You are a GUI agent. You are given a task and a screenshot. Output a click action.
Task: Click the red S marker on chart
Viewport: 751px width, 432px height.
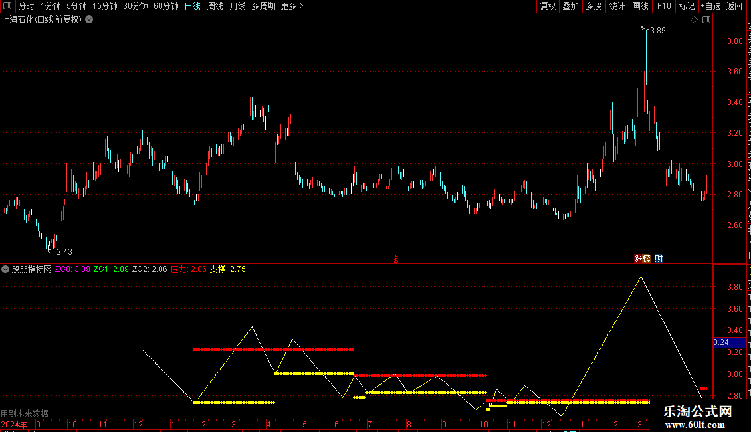(x=396, y=259)
